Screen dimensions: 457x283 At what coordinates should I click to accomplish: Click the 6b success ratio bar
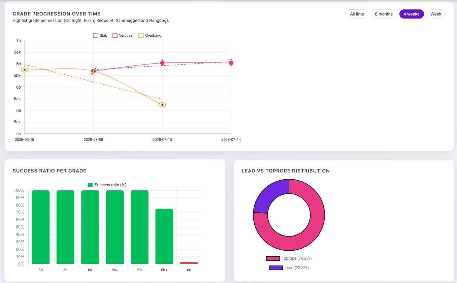[x=139, y=227]
